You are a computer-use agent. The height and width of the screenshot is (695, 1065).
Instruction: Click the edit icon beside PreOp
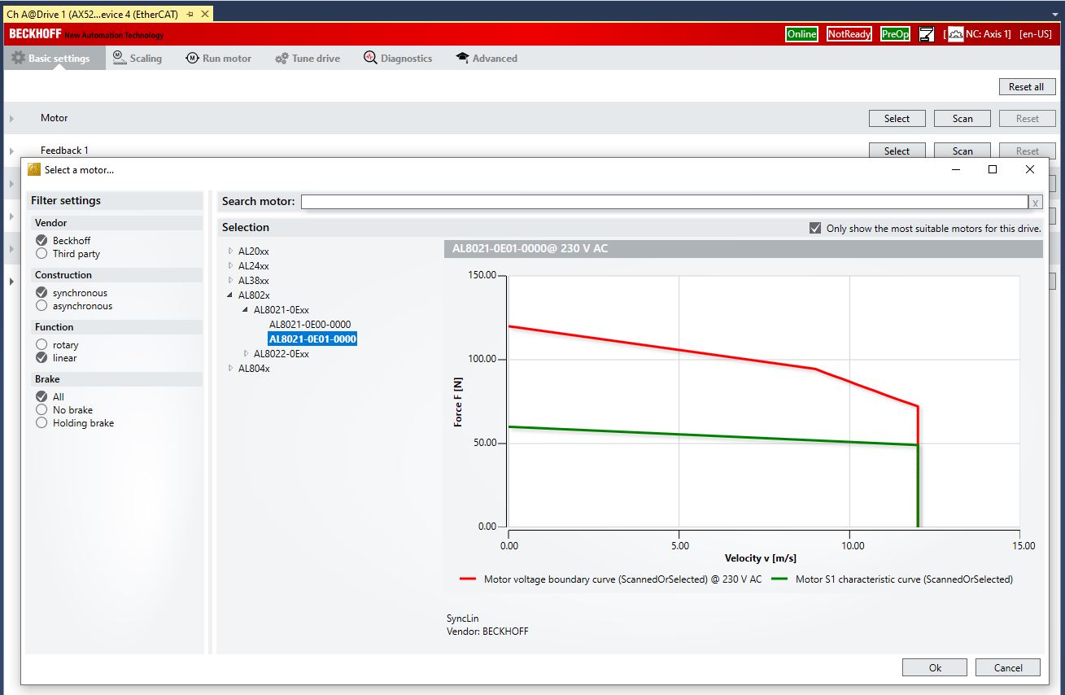coord(927,34)
